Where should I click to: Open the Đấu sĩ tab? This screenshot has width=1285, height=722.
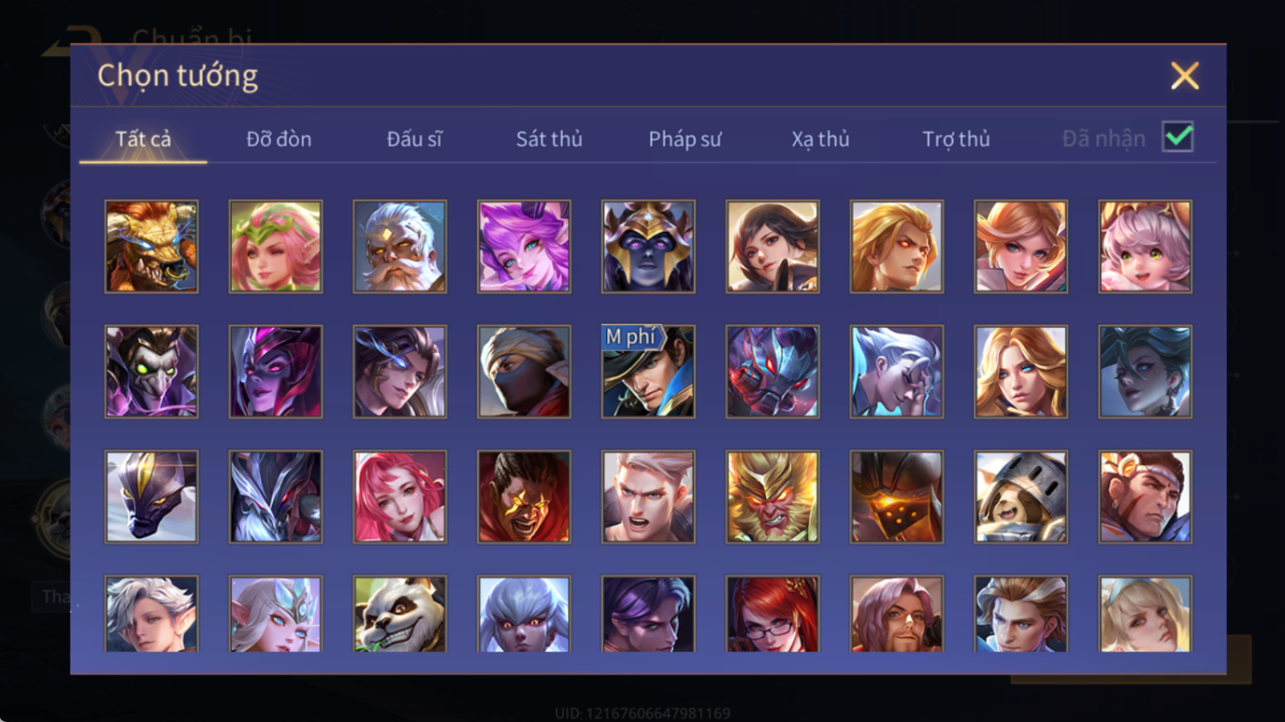(414, 139)
